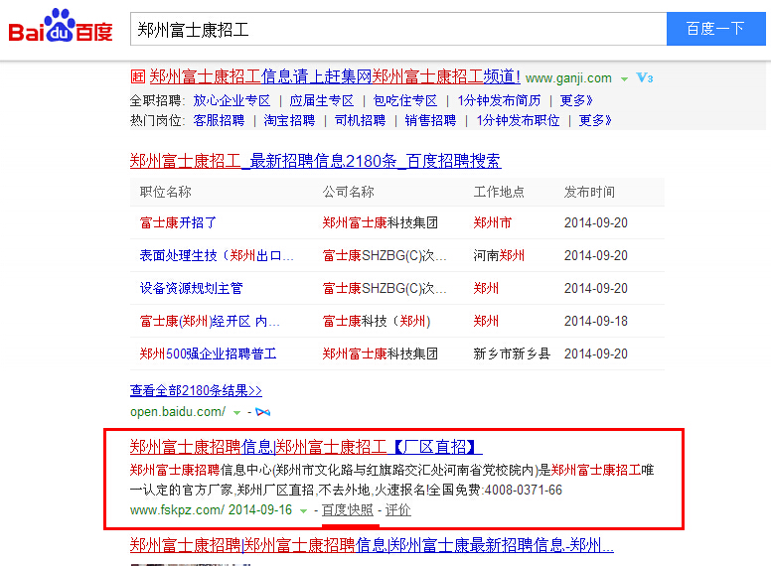The image size is (771, 566).
Task: Click the blue icon next to open.baidu.com
Action: coord(262,412)
